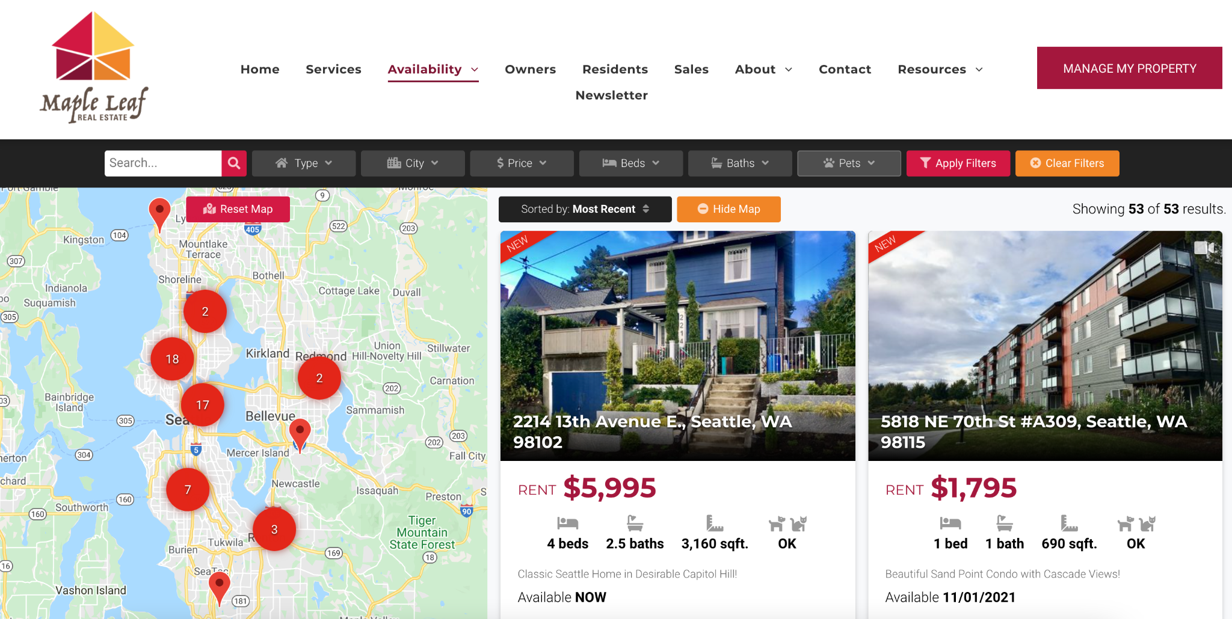Click the Maple Leaf Real Estate logo

[x=94, y=68]
